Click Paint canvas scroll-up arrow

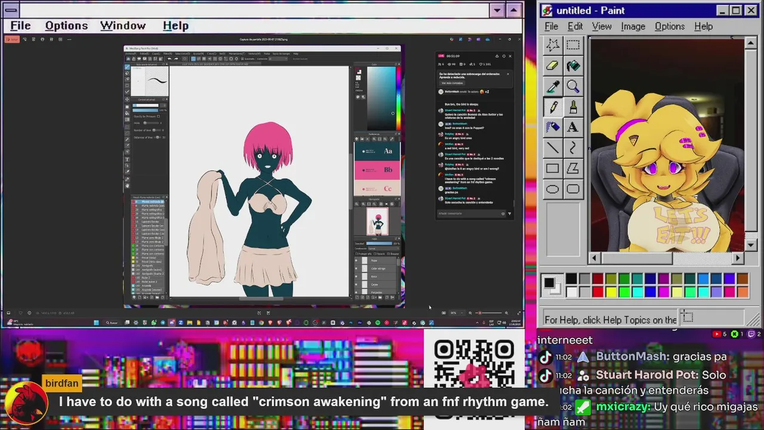751,43
